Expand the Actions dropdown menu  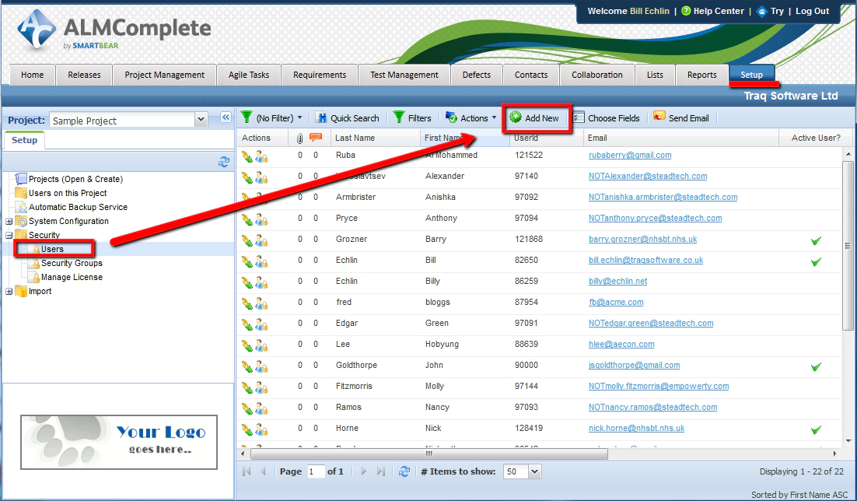coord(470,117)
